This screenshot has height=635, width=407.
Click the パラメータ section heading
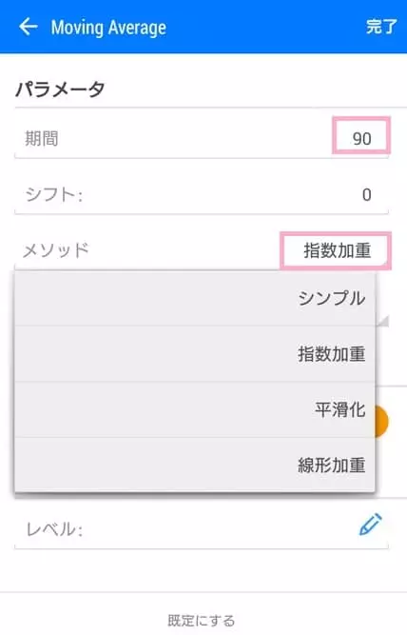pyautogui.click(x=60, y=89)
